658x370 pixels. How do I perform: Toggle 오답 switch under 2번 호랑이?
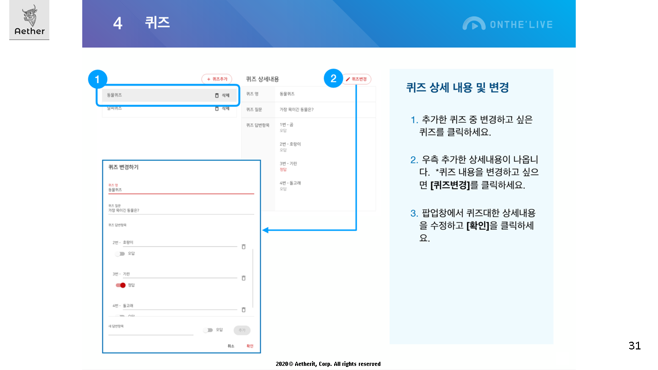(x=120, y=253)
